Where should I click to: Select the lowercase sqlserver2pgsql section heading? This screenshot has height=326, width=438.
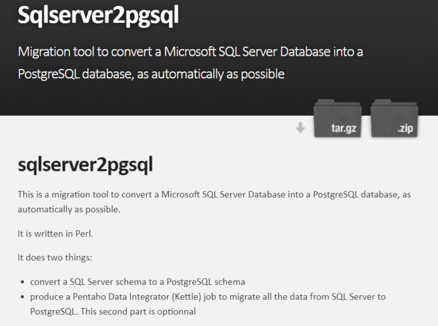(85, 165)
